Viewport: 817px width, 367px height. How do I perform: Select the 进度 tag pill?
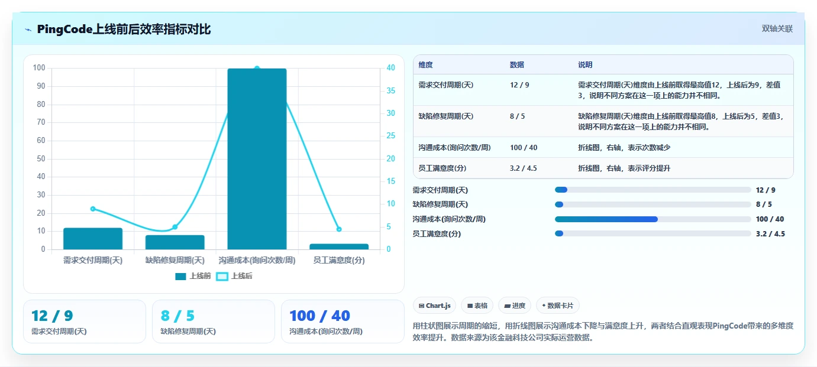[515, 306]
